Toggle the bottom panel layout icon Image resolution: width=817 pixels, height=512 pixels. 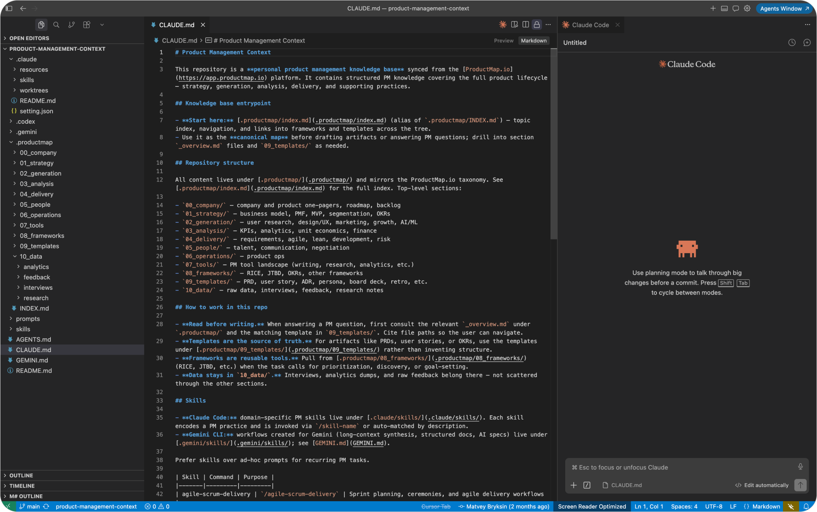pyautogui.click(x=724, y=8)
